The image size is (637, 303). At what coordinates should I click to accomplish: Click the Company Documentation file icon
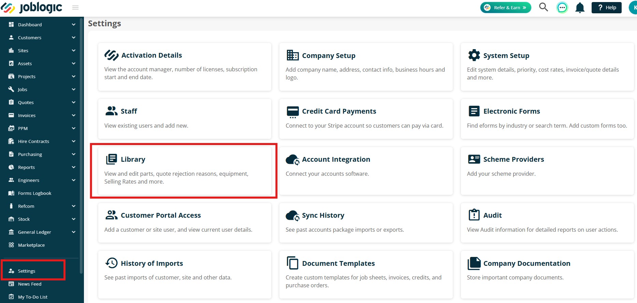tap(474, 263)
